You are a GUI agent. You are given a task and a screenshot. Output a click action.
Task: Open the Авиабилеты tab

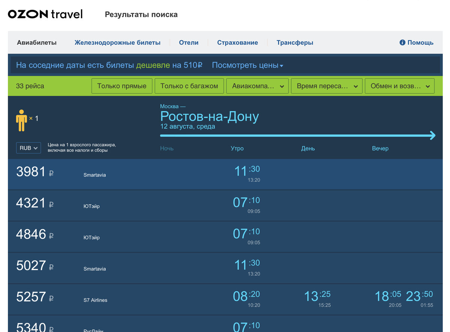point(37,42)
